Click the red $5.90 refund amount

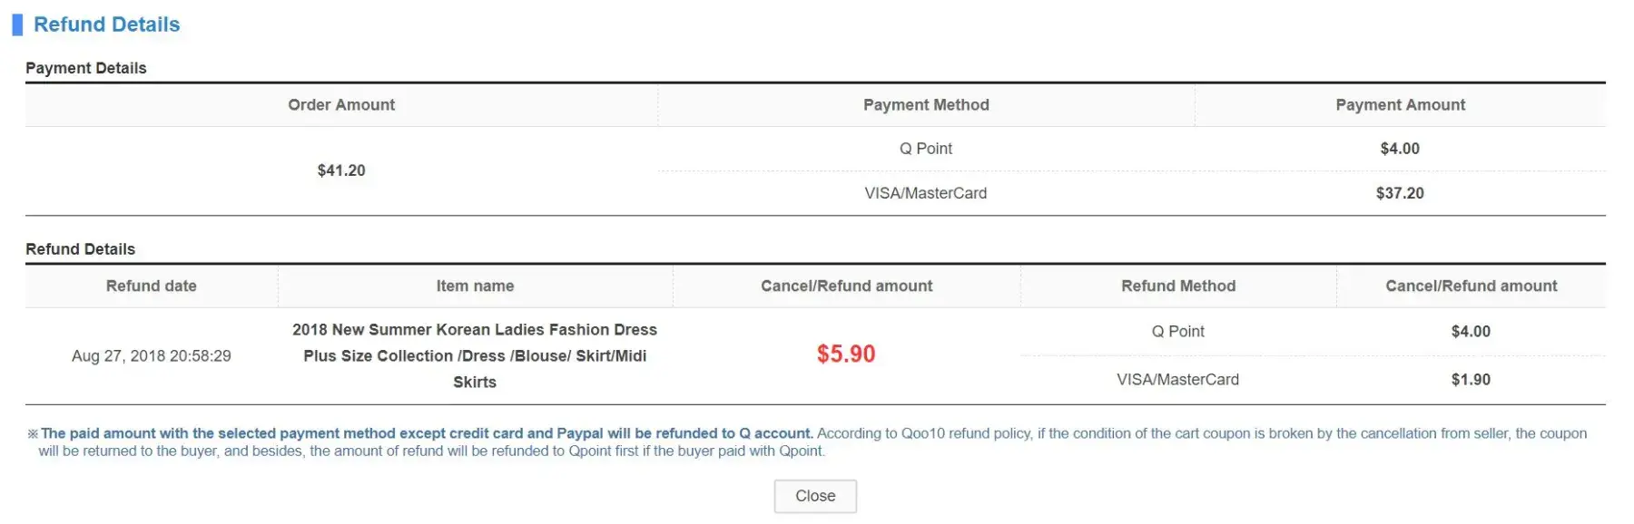(846, 354)
